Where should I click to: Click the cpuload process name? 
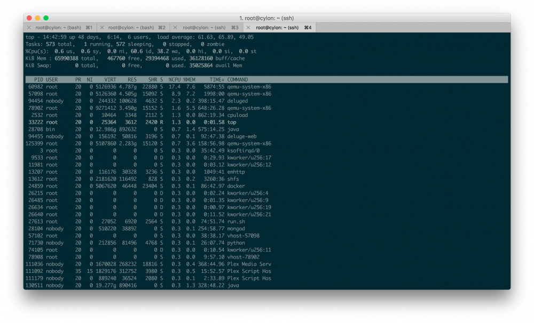click(x=238, y=115)
